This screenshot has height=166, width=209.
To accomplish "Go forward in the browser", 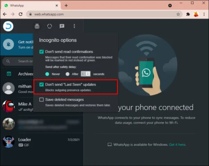I will 13,14.
